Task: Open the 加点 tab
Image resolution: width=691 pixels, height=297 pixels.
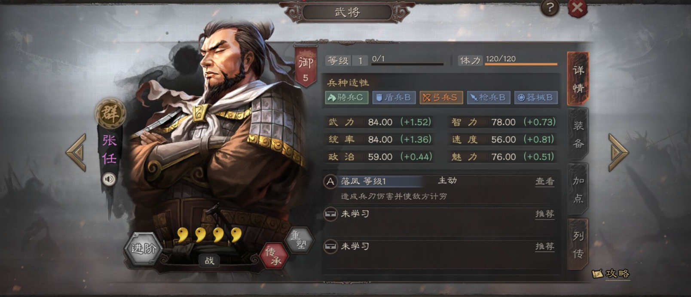Action: coord(578,189)
